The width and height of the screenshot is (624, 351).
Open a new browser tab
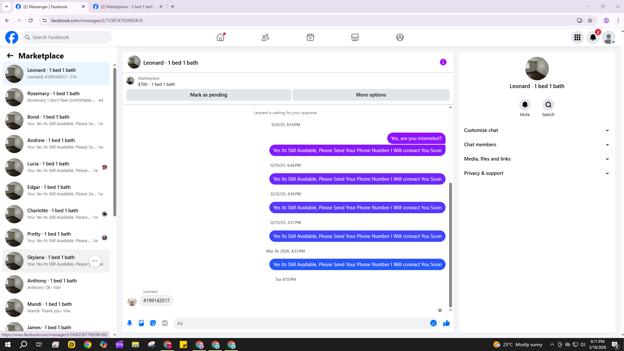pyautogui.click(x=173, y=6)
